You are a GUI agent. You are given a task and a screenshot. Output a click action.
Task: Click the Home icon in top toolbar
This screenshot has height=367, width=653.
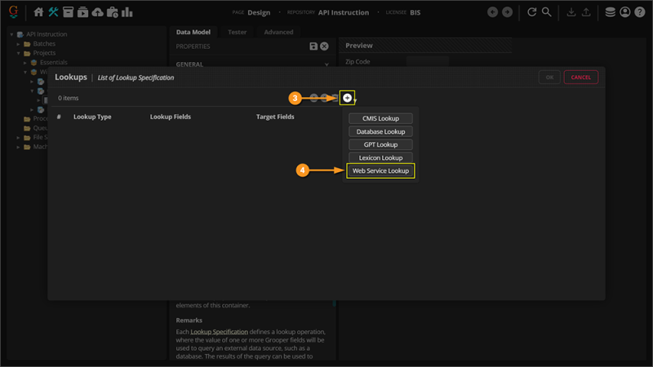[x=38, y=12]
